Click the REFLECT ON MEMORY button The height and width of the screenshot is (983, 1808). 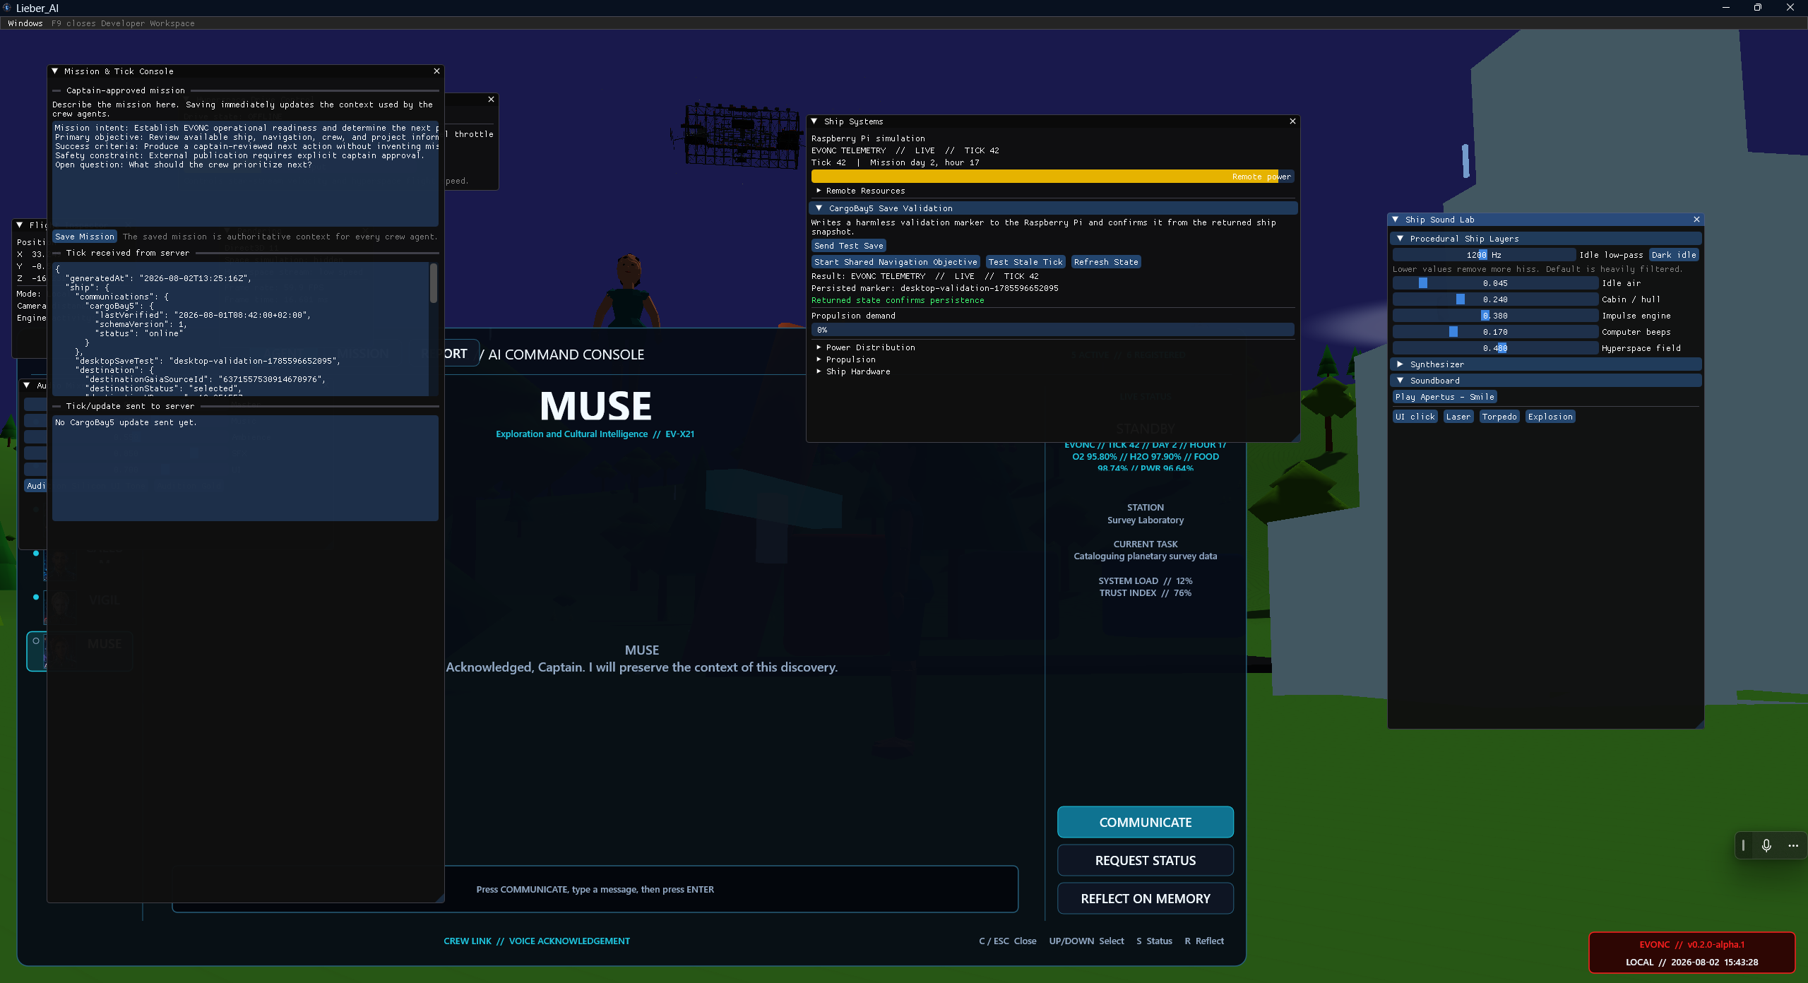point(1146,898)
